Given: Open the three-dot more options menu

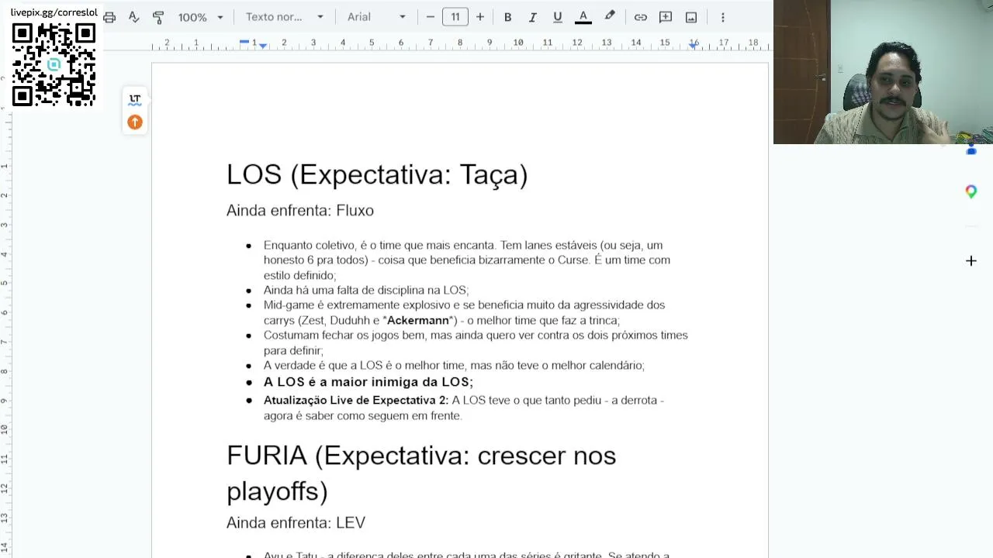Looking at the screenshot, I should click(x=722, y=17).
